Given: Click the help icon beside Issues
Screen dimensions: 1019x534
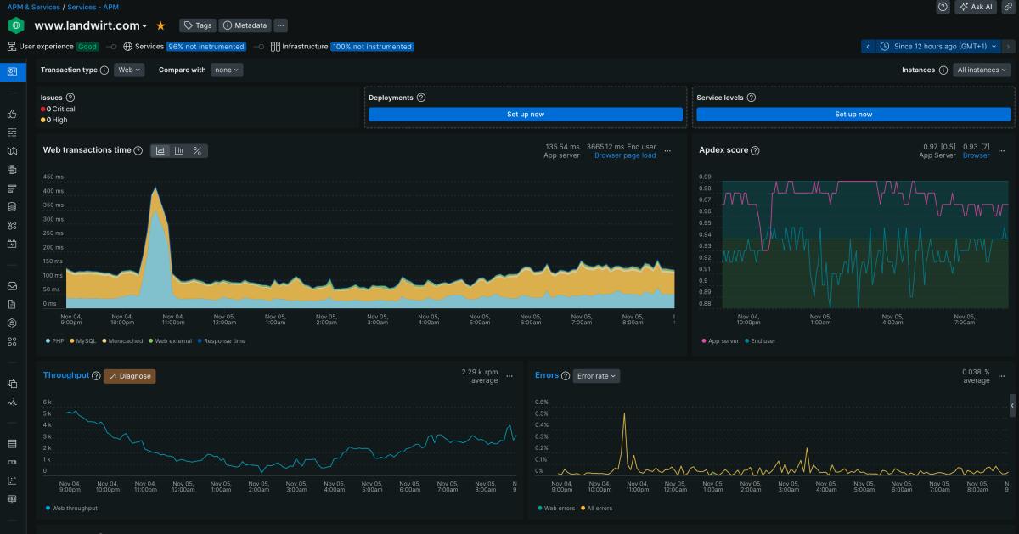Looking at the screenshot, I should (70, 98).
